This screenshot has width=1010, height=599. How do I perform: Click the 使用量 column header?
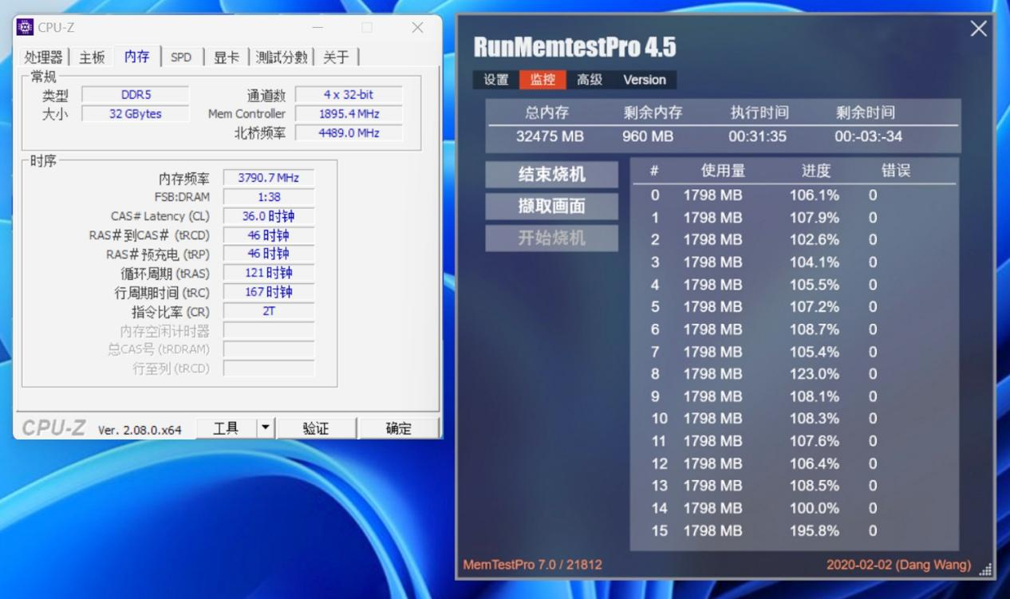coord(724,171)
